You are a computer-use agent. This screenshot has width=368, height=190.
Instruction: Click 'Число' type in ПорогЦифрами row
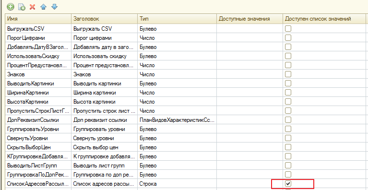point(177,38)
